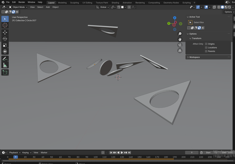
Task: Click frame 100 on the timeline ruler
Action: [96, 157]
